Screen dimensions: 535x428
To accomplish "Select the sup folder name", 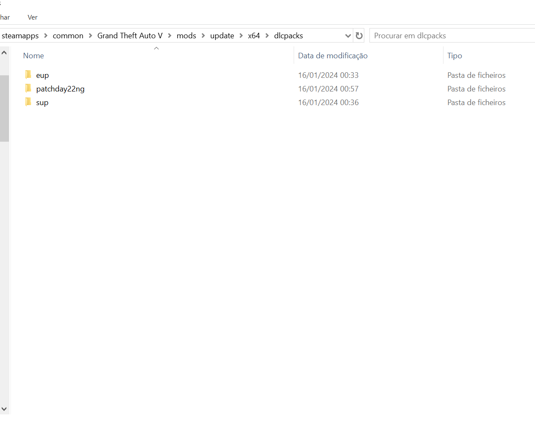I will (x=42, y=103).
